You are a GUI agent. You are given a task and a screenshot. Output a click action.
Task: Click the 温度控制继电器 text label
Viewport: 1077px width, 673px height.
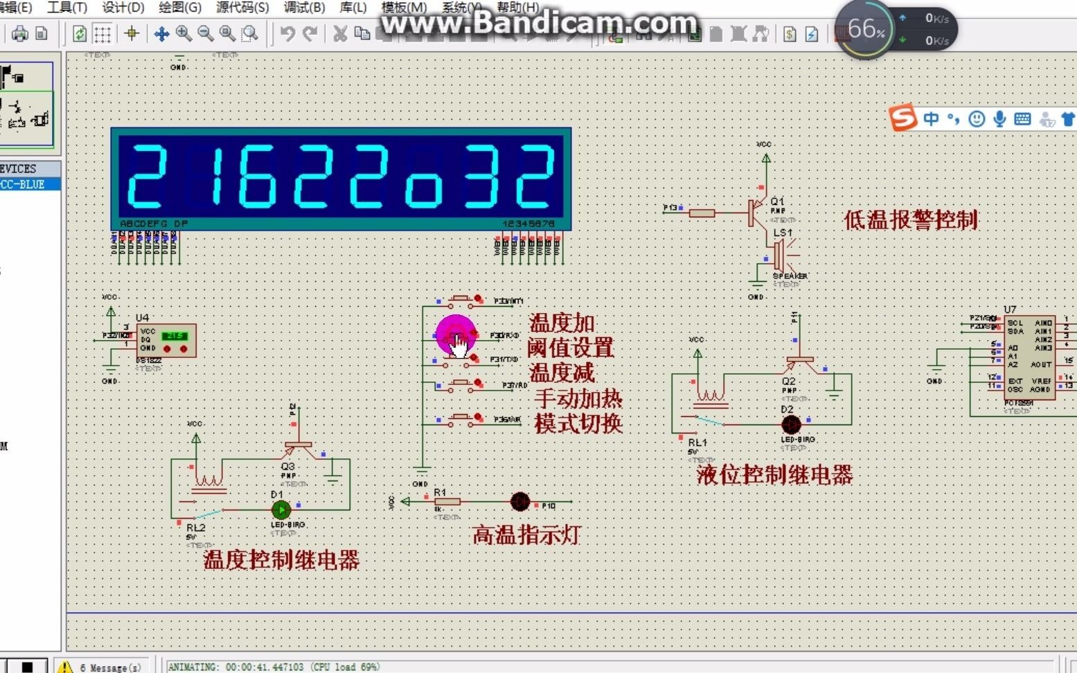[281, 559]
